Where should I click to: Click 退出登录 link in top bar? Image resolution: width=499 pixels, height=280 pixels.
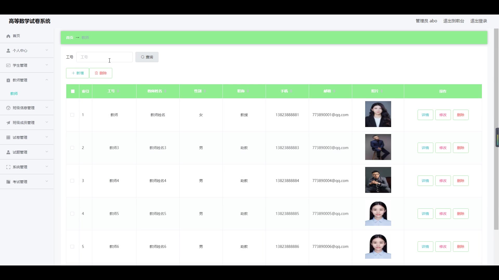(478, 21)
